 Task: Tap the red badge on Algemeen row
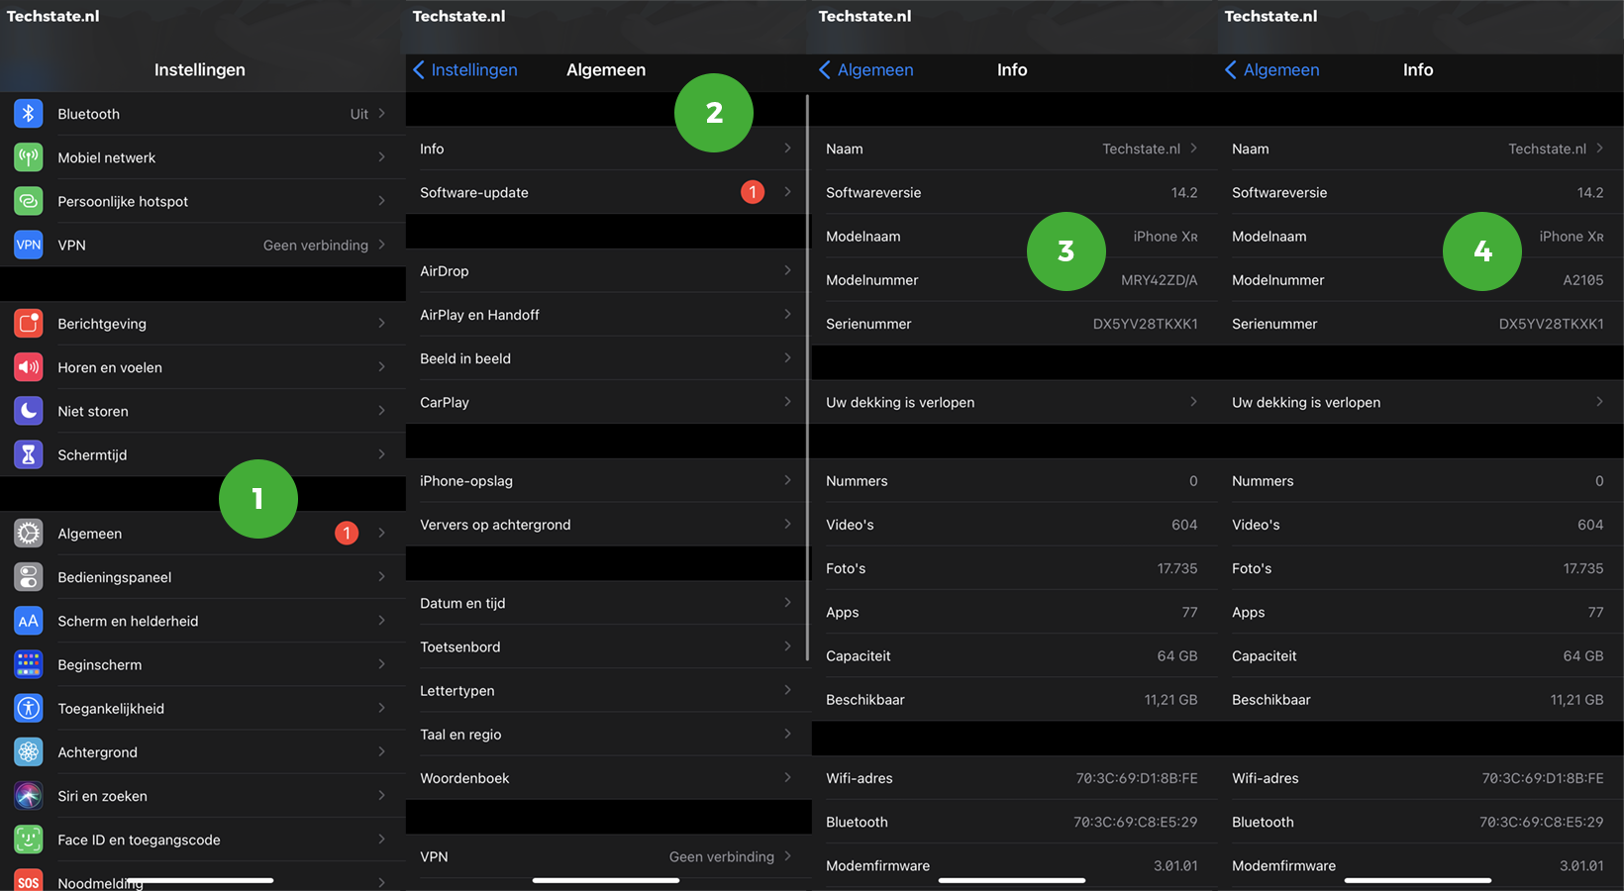click(x=347, y=534)
